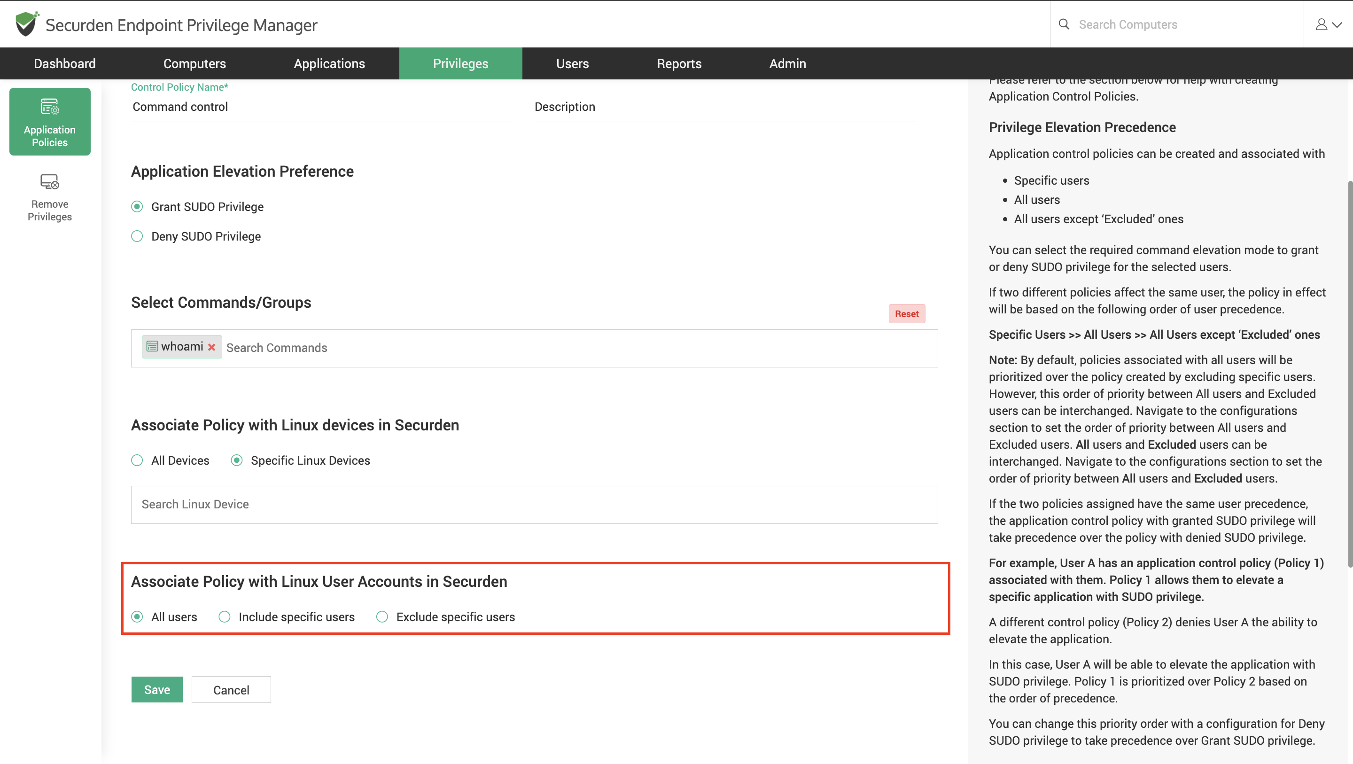Click the Select Commands/Groups heading

(221, 302)
